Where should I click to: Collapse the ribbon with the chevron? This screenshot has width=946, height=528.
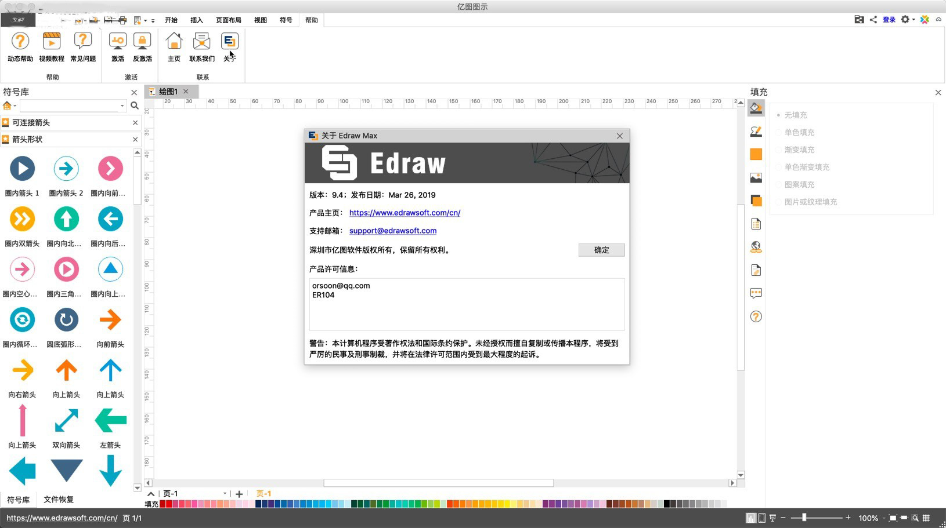(938, 19)
